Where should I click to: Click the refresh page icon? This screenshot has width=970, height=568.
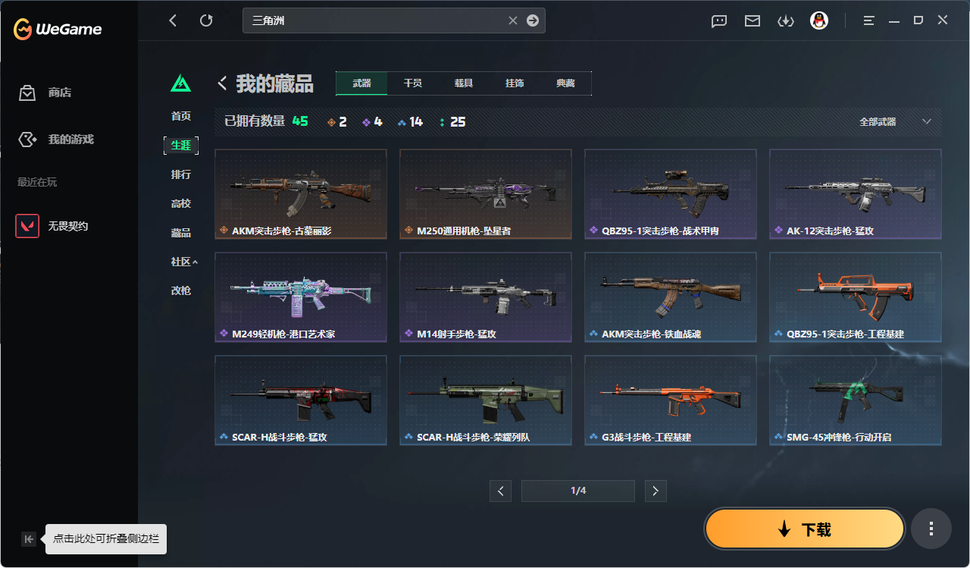206,20
